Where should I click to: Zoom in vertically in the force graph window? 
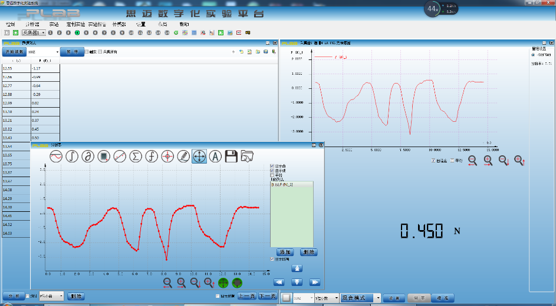[519, 161]
